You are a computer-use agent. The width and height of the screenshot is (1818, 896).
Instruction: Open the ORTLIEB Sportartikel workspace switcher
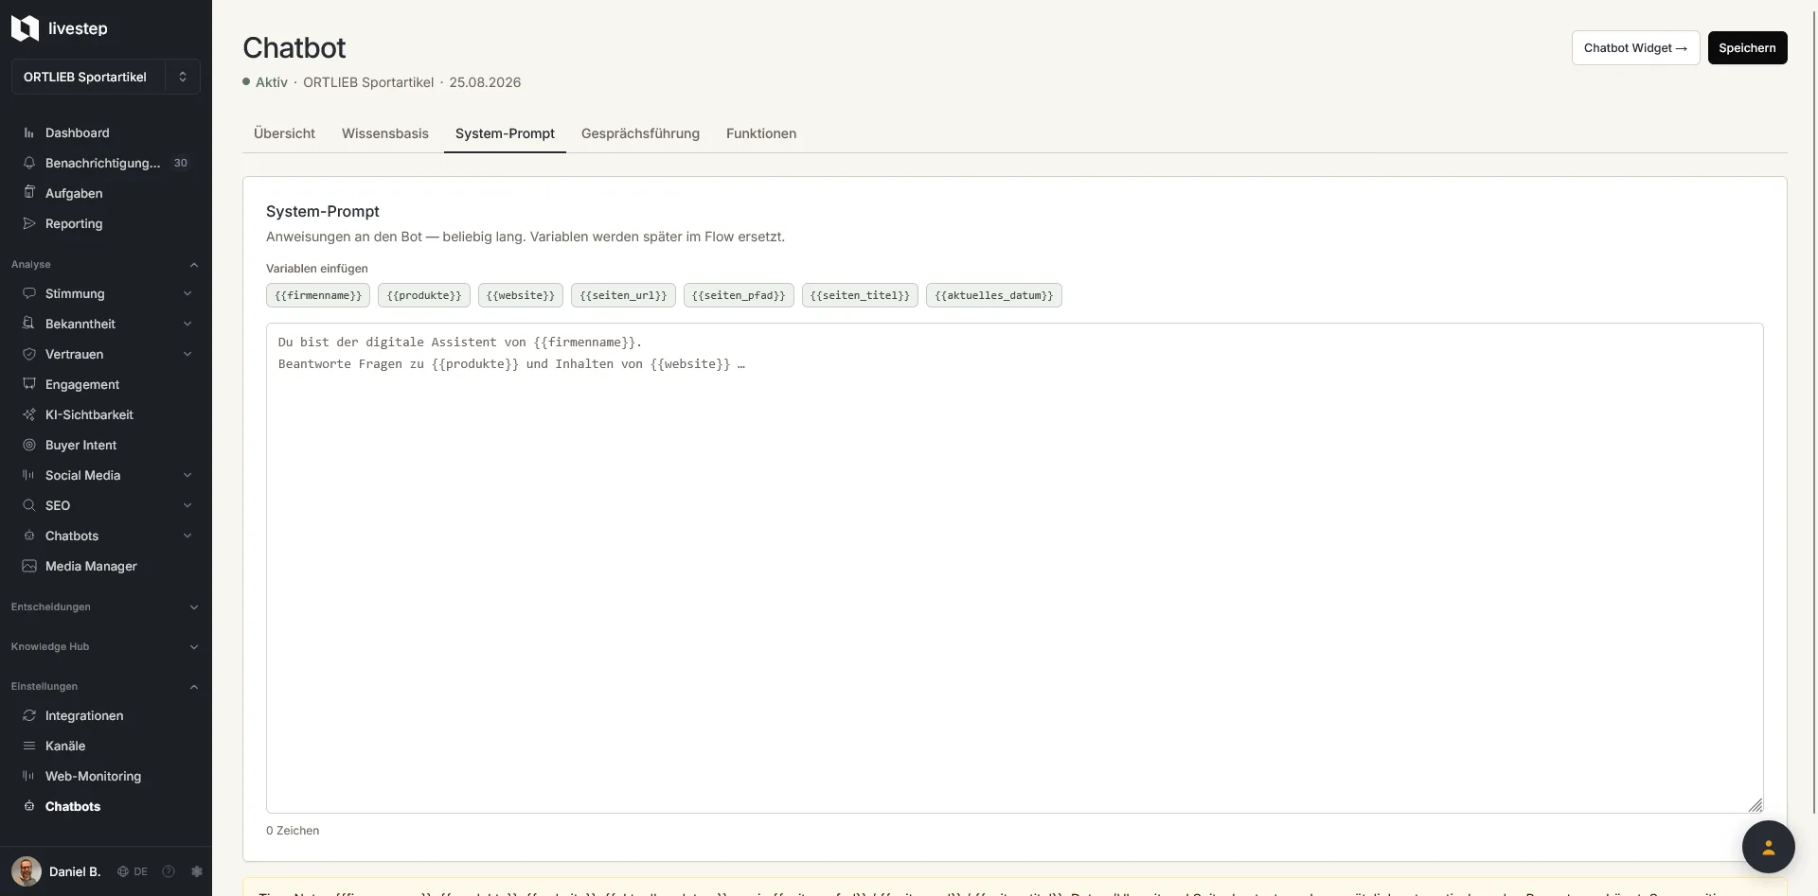click(106, 77)
